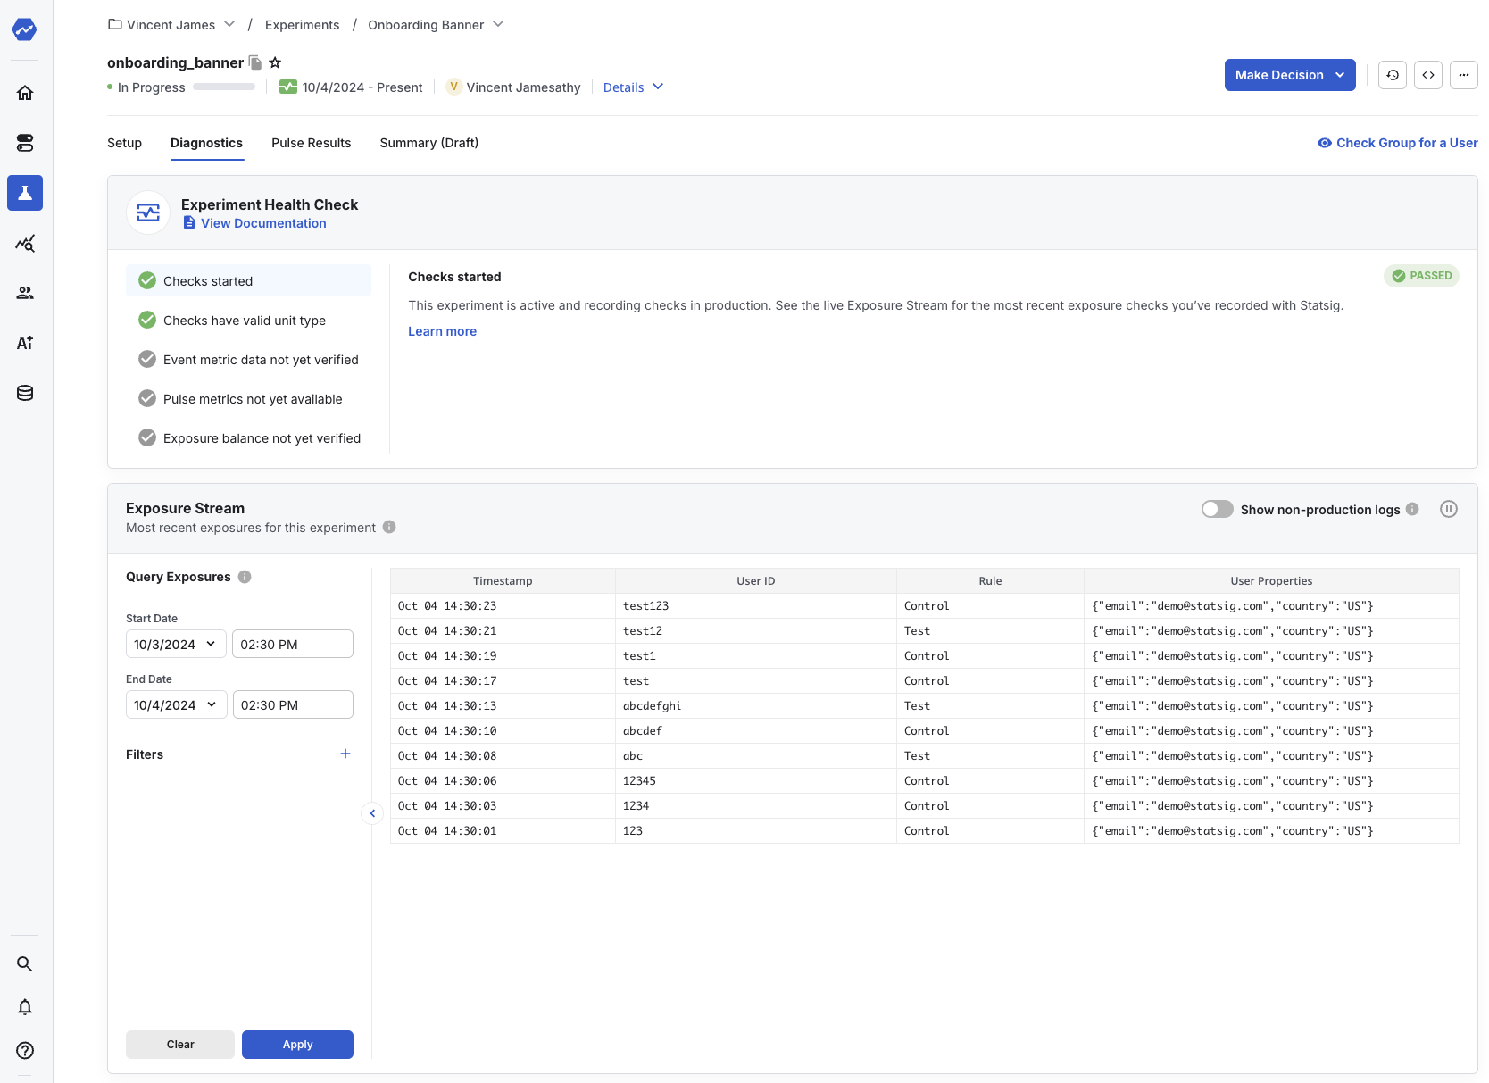Open the Make Decision dropdown
The width and height of the screenshot is (1489, 1083).
coord(1290,75)
